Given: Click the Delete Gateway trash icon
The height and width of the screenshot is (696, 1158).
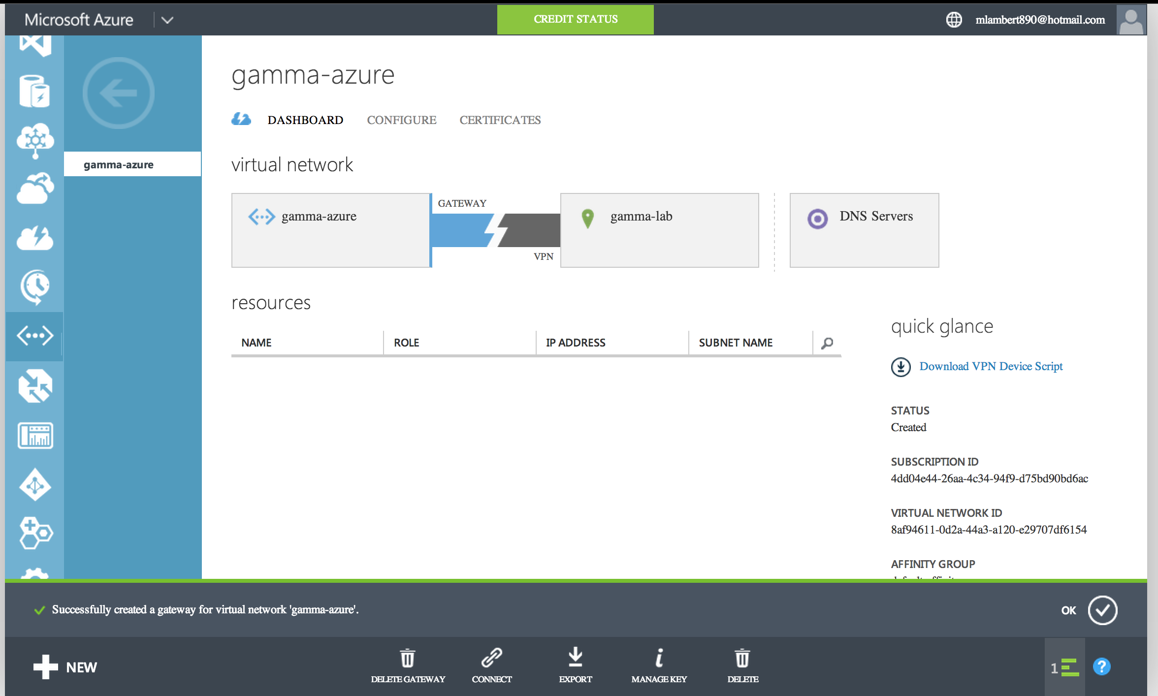Looking at the screenshot, I should click(407, 658).
